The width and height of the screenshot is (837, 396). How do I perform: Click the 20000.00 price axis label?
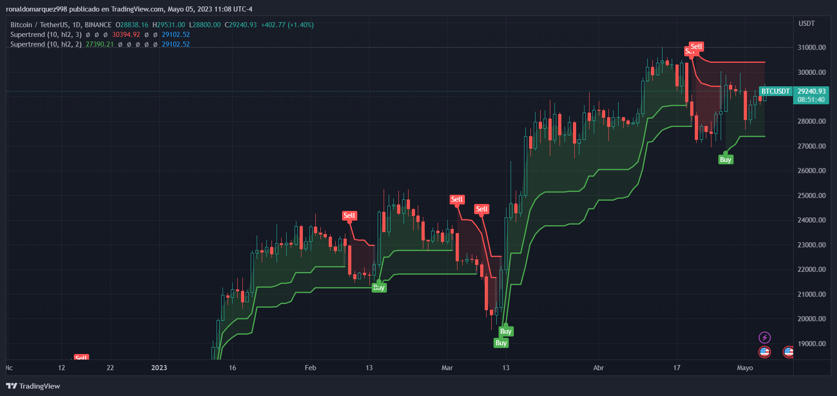tap(812, 319)
